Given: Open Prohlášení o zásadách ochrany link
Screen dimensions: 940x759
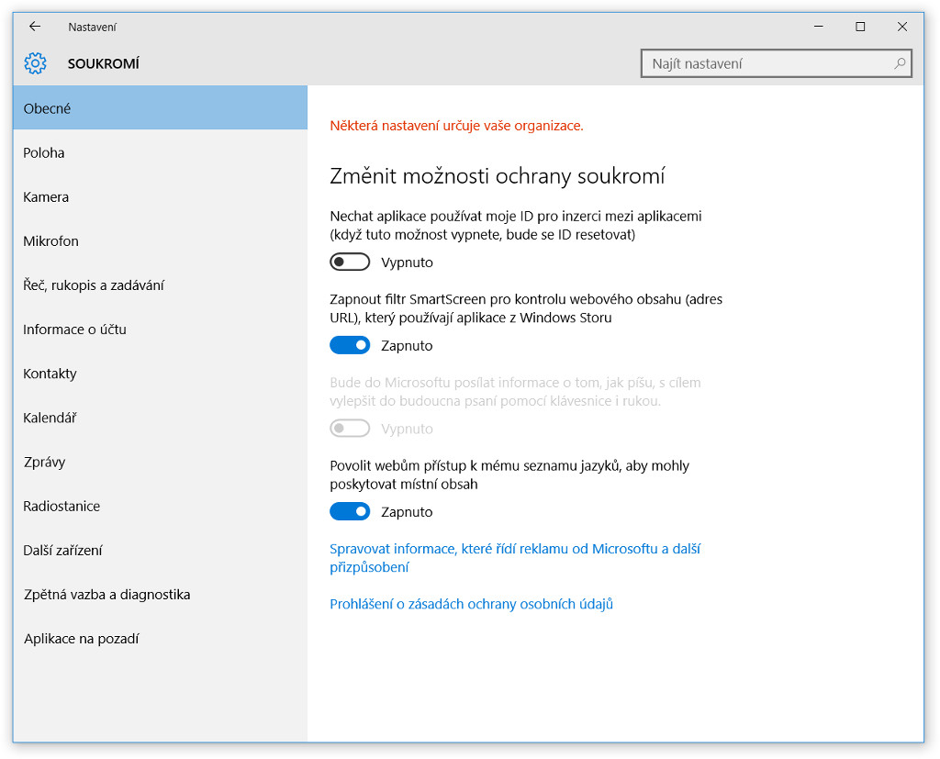Looking at the screenshot, I should [471, 604].
